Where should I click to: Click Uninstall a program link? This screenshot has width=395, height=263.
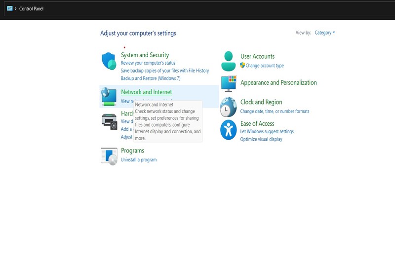pos(139,160)
